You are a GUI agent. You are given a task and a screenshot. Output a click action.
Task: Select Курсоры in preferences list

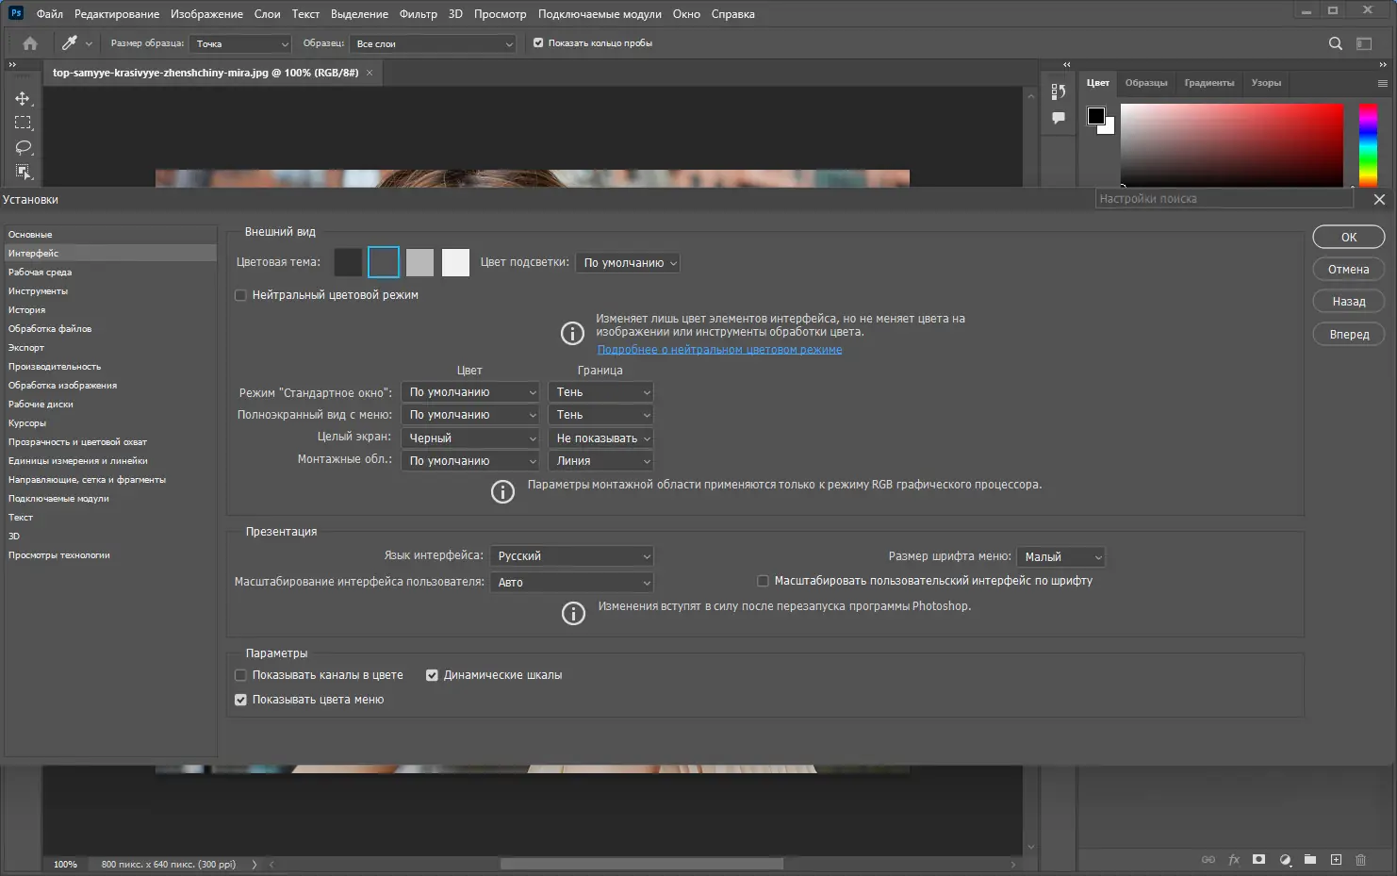tap(111, 423)
